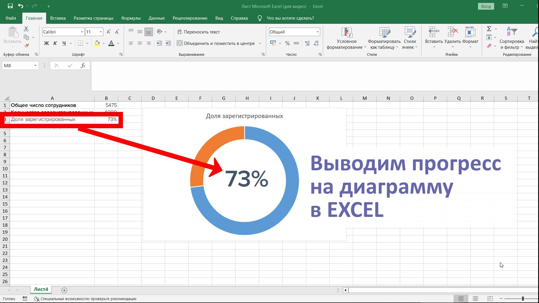Open the Calibri font dropdown
Screen dimensions: 539x303
tap(82, 32)
